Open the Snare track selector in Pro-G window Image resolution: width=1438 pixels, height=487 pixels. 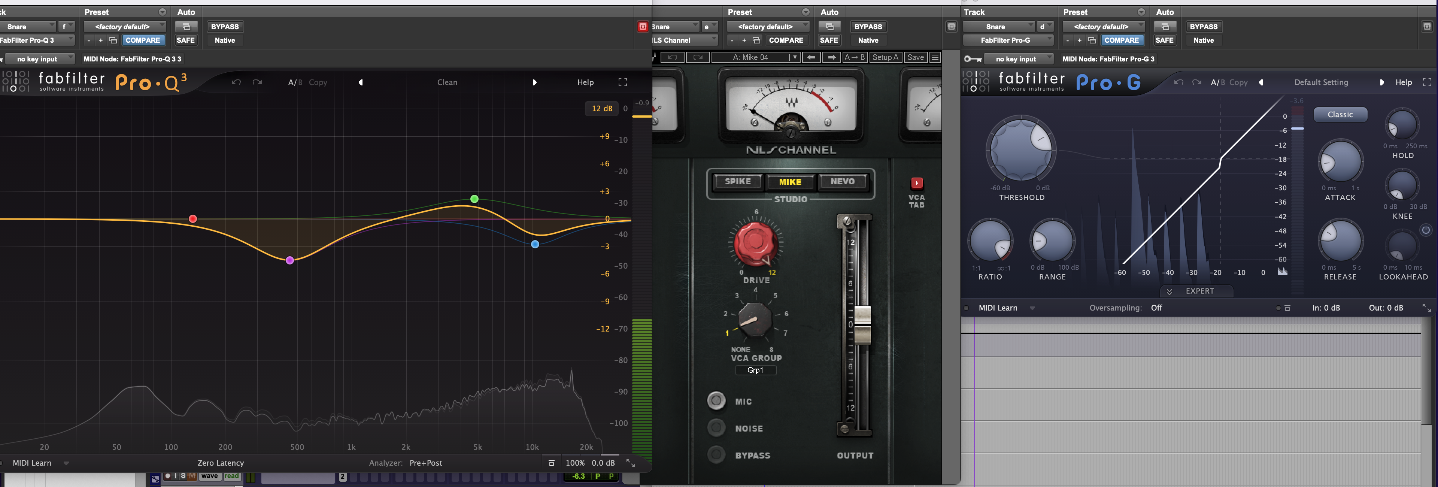click(999, 26)
